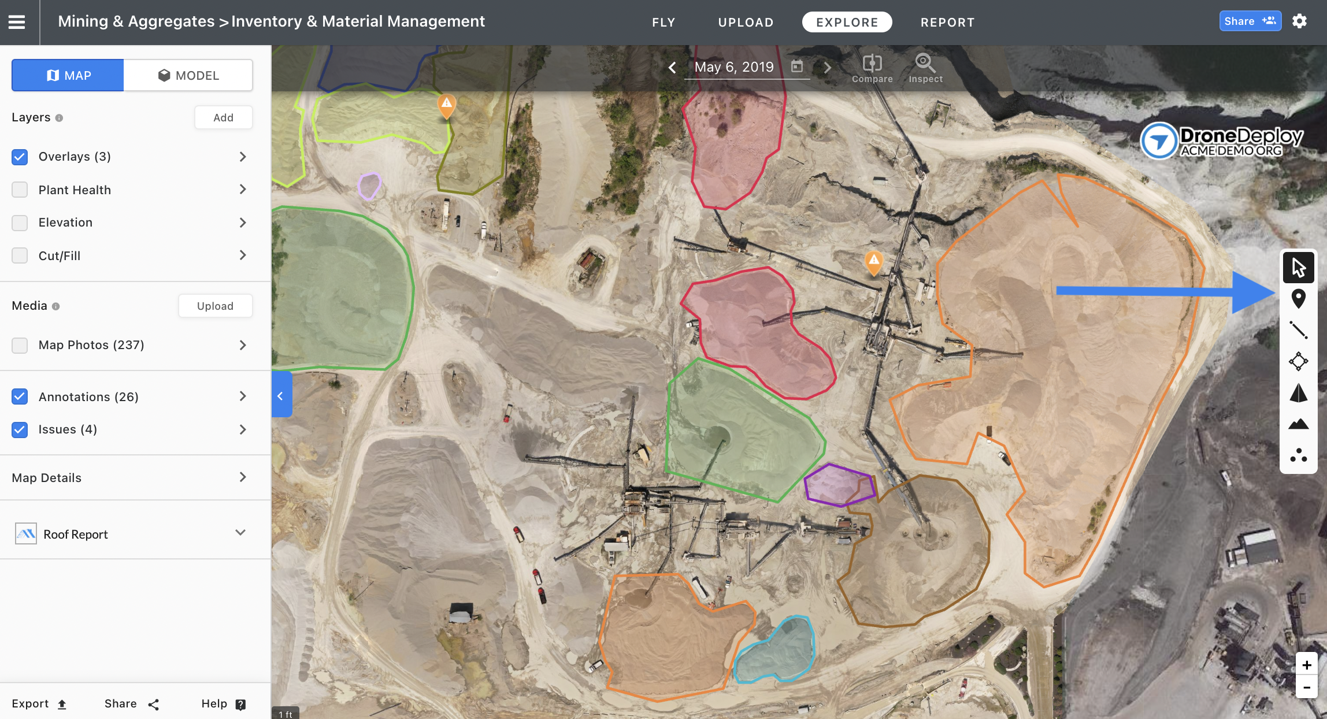This screenshot has height=719, width=1327.
Task: Click the blue Share button
Action: click(x=1250, y=21)
